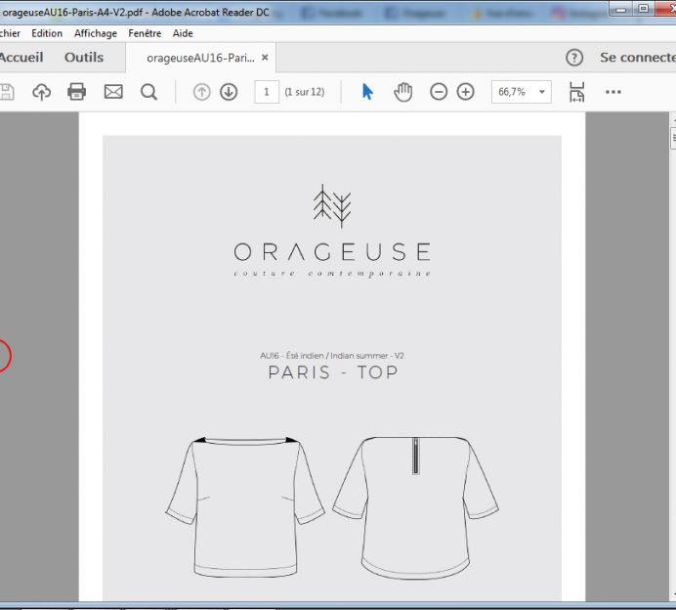The image size is (676, 610).
Task: Click the tree logo emblem
Action: tap(332, 206)
